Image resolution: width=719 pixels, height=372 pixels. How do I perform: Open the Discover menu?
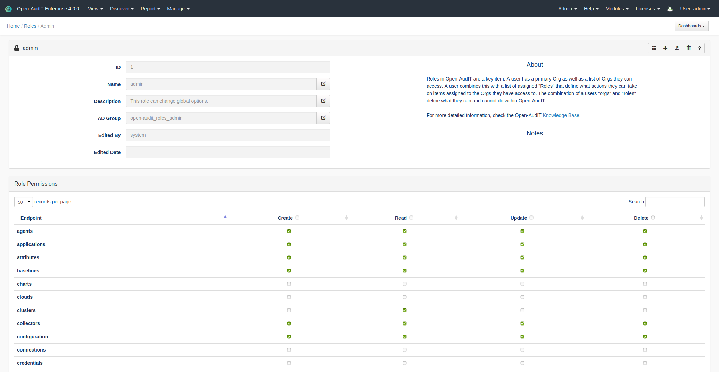(x=122, y=9)
